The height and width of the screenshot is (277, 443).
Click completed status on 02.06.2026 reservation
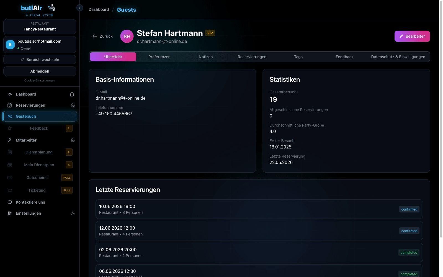pos(409,252)
